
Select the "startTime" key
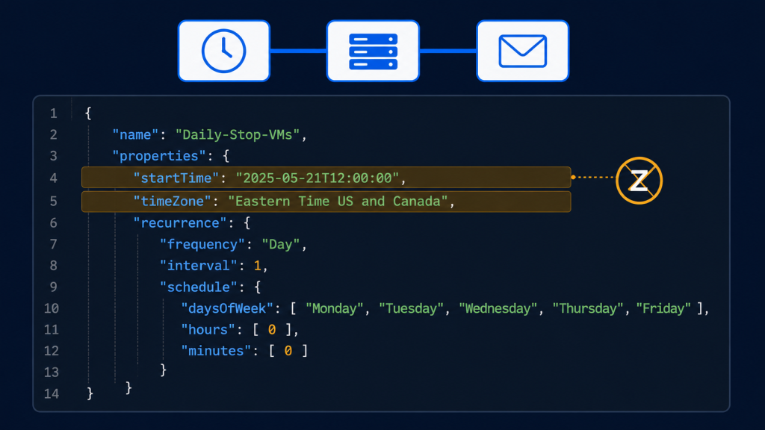[x=176, y=178]
